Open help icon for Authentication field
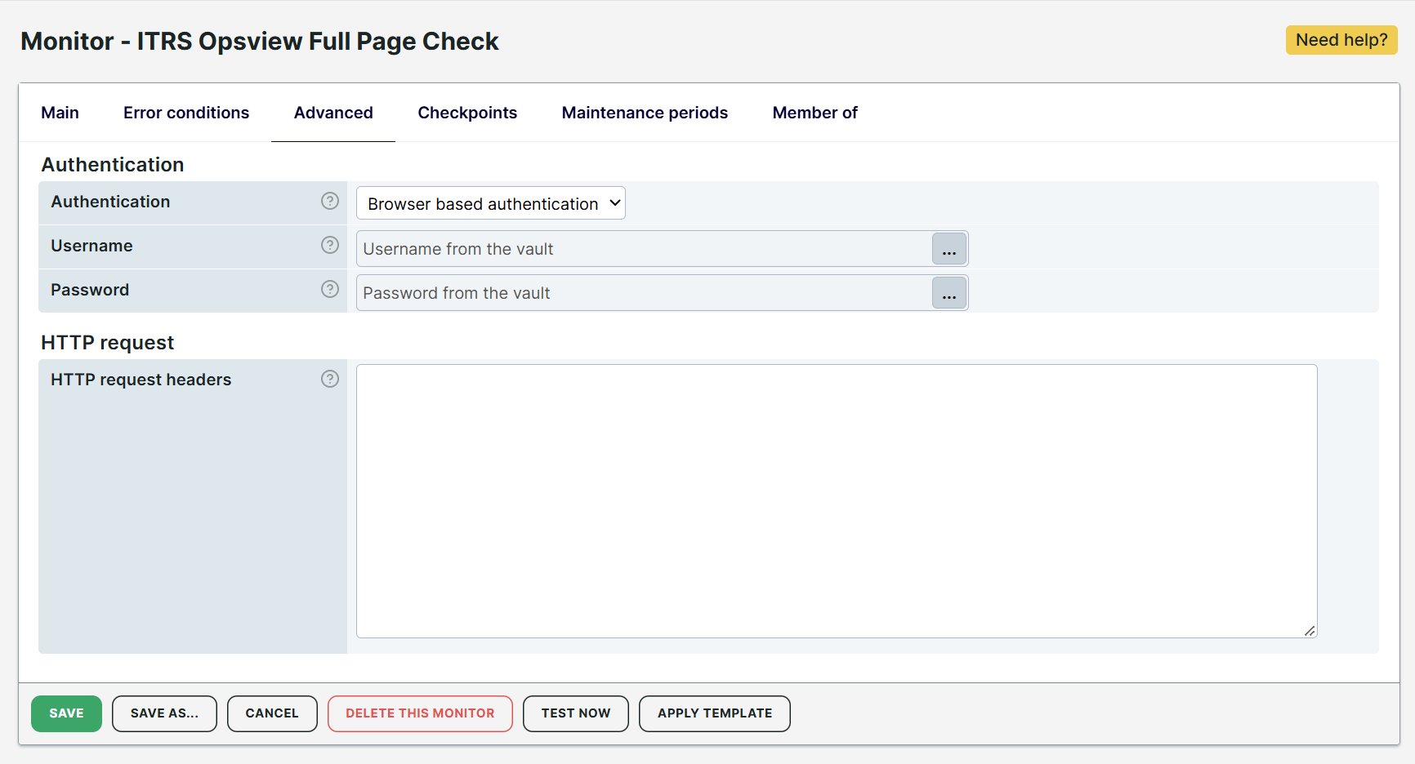1415x764 pixels. click(x=330, y=201)
